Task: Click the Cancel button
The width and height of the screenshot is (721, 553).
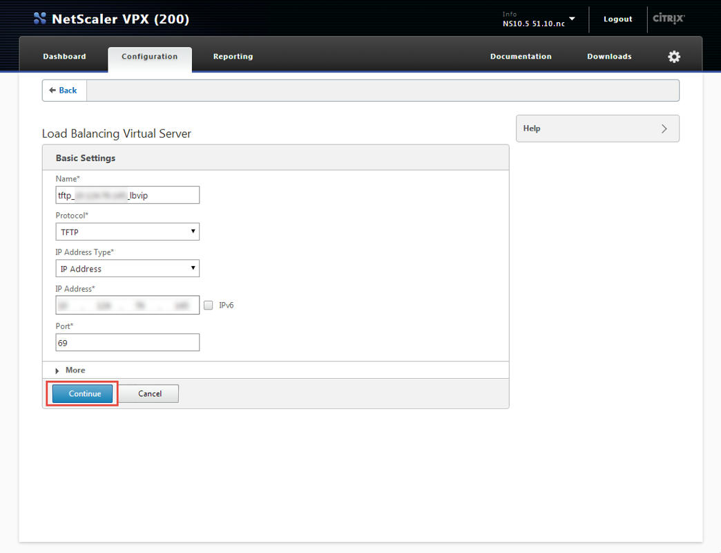Action: click(x=150, y=393)
